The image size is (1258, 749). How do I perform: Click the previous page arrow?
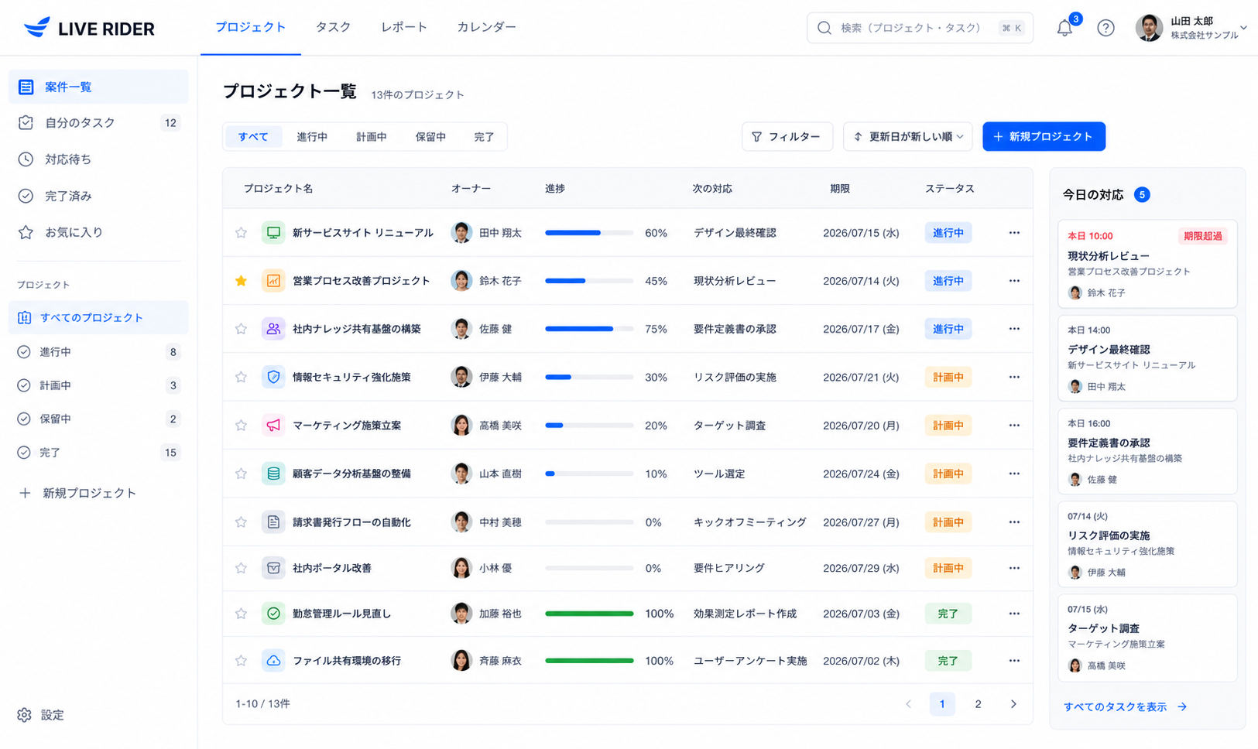point(908,704)
